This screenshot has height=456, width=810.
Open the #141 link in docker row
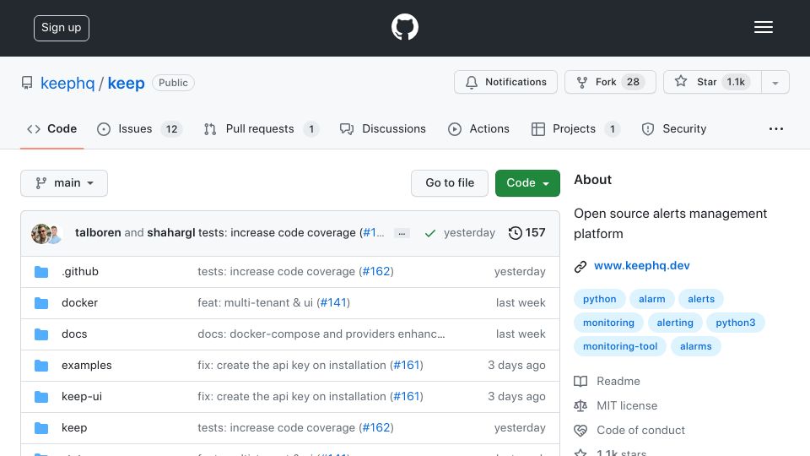point(333,303)
